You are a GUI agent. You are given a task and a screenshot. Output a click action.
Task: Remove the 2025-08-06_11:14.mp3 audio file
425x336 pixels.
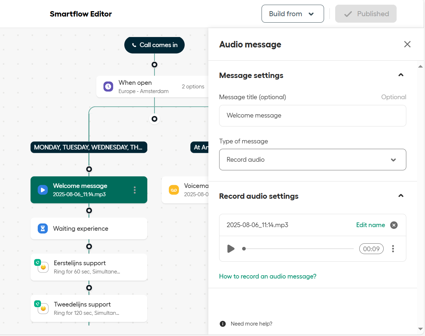point(394,225)
